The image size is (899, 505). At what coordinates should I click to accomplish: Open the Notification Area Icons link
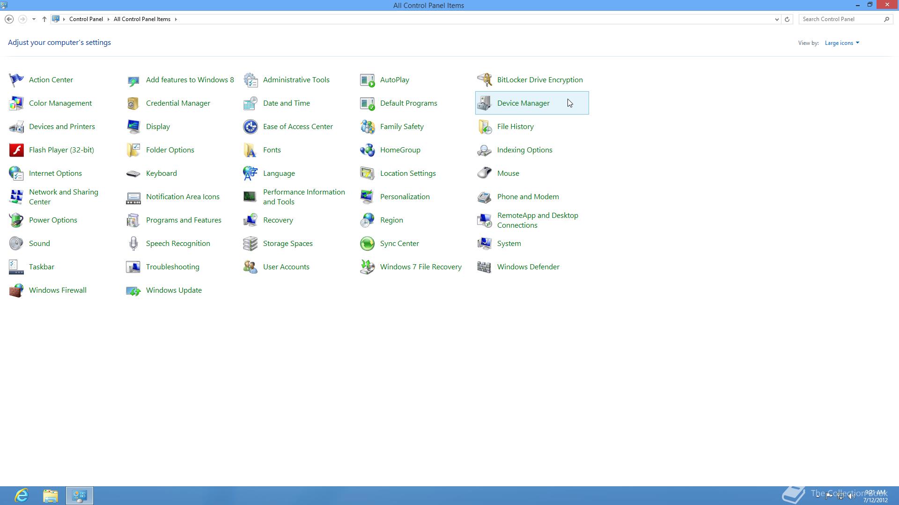[183, 197]
